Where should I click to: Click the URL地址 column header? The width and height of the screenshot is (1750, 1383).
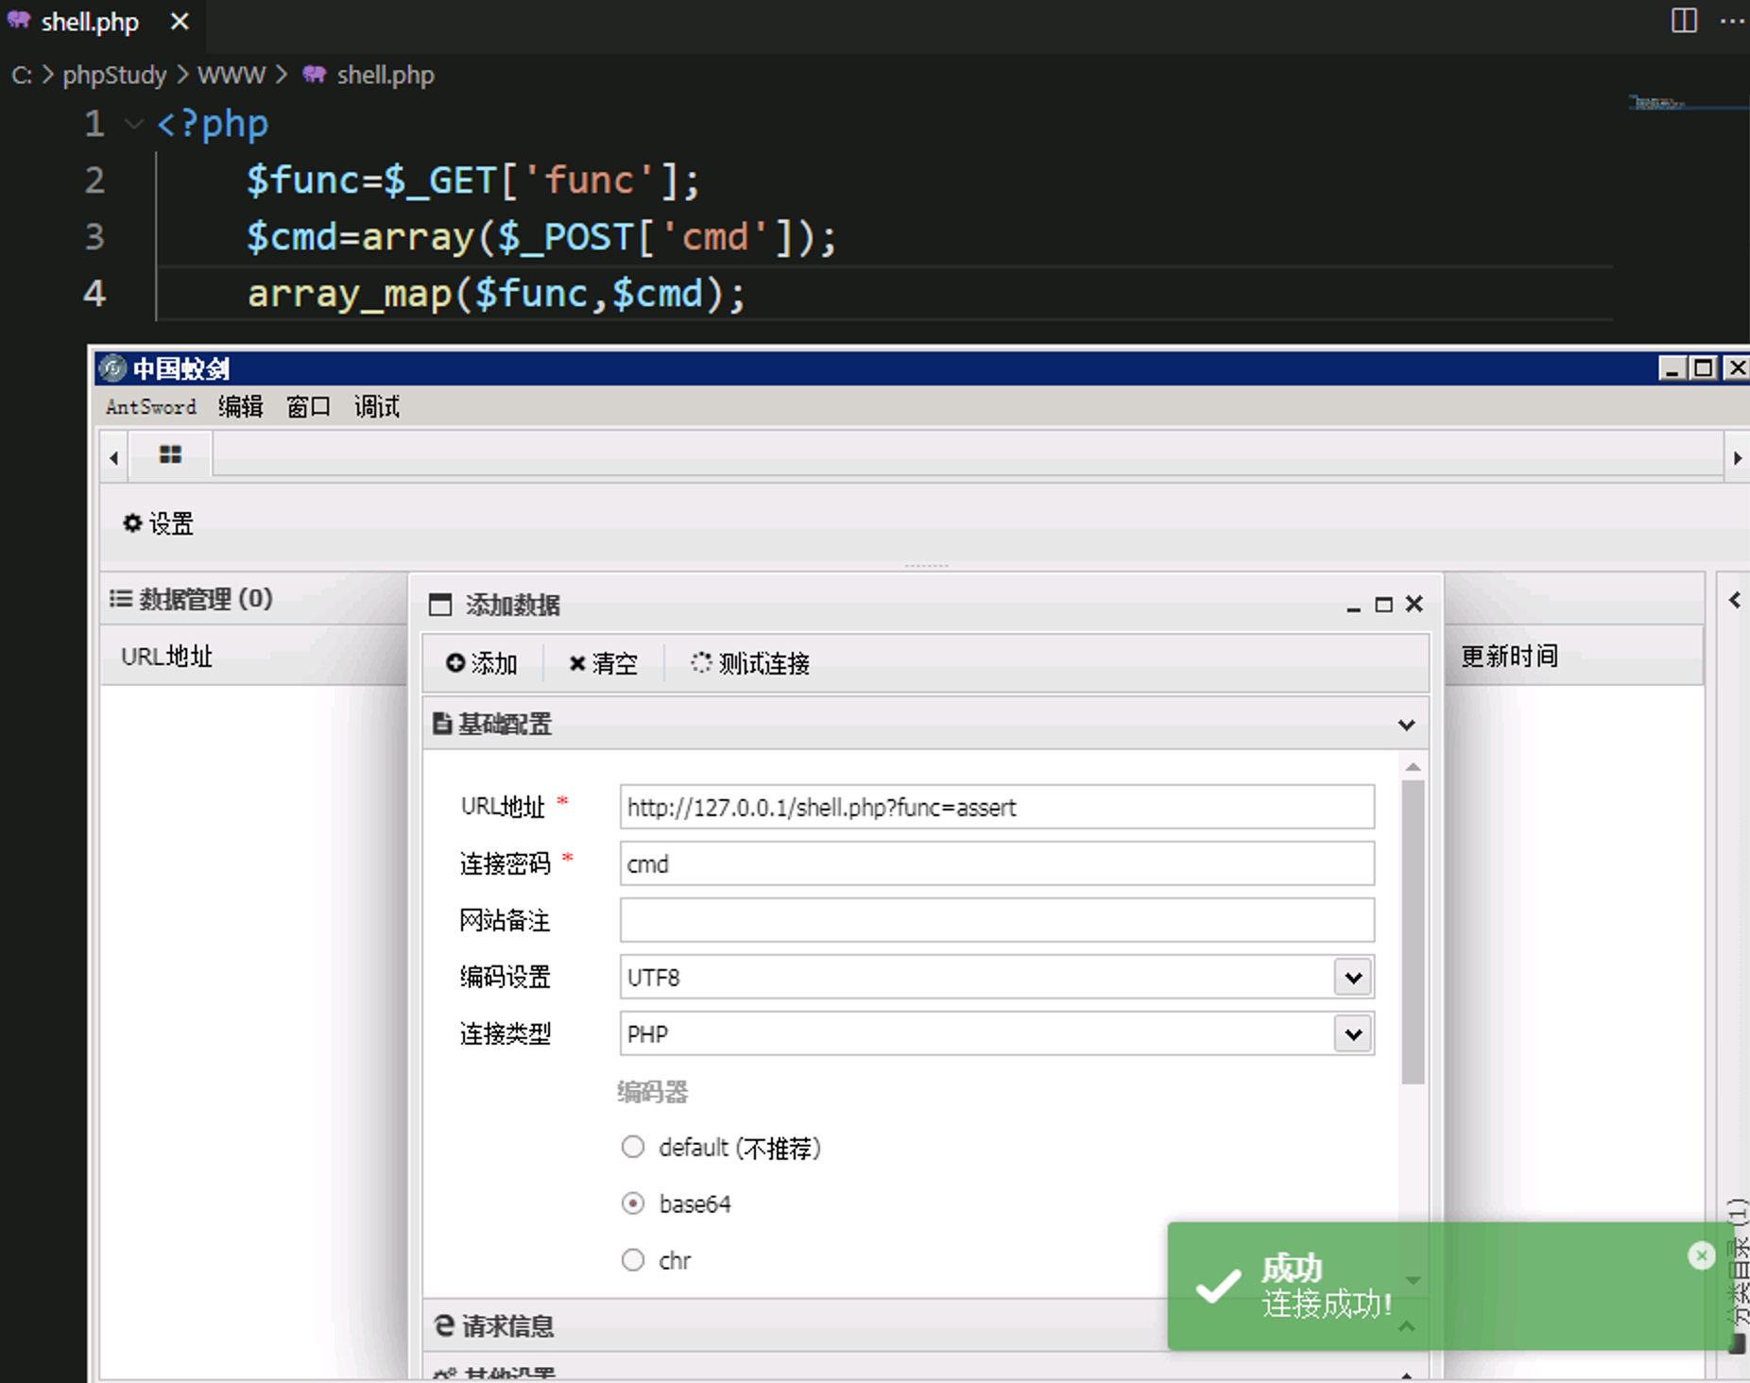[167, 657]
